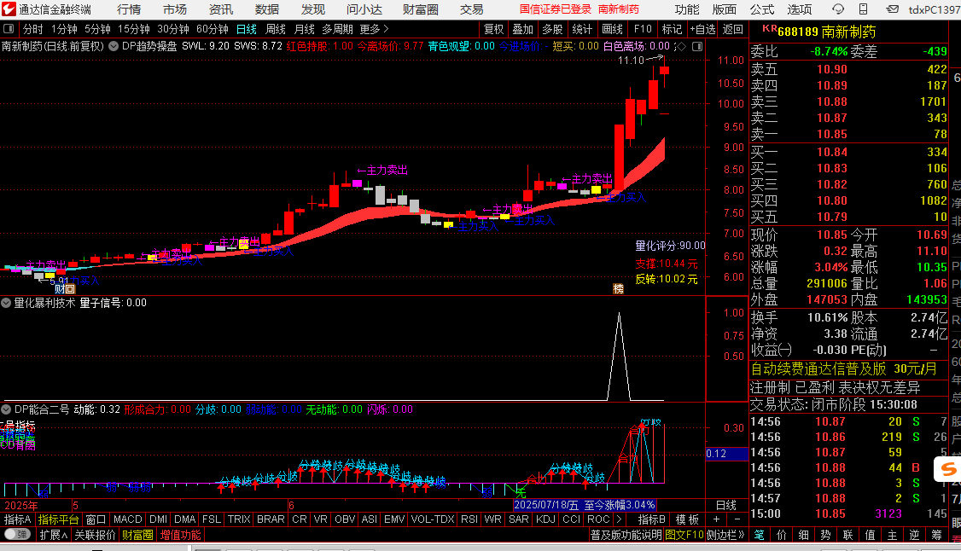Click the 0.12 value marker on axis
961x551 pixels.
(x=726, y=454)
